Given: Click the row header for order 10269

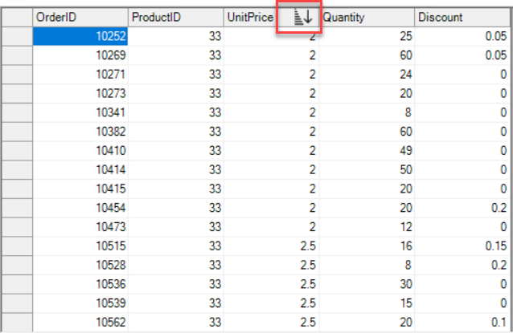Looking at the screenshot, I should (16, 55).
